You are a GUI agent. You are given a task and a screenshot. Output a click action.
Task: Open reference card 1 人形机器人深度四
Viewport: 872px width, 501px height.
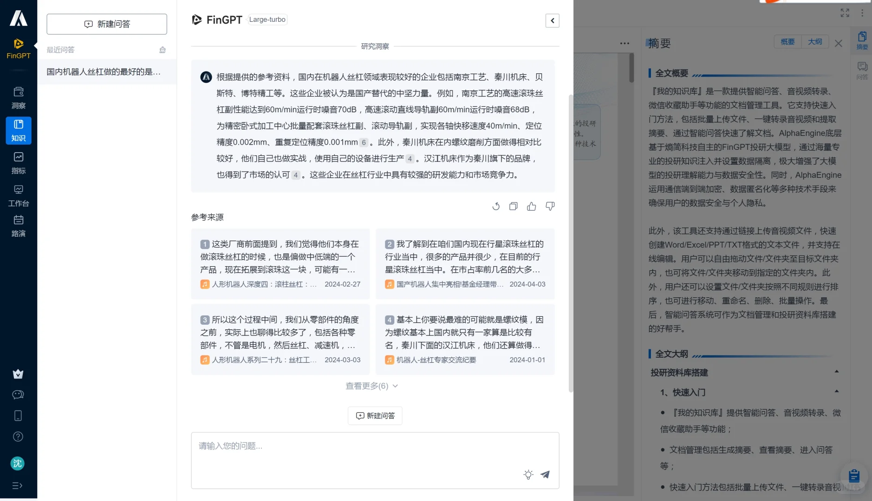tap(280, 263)
